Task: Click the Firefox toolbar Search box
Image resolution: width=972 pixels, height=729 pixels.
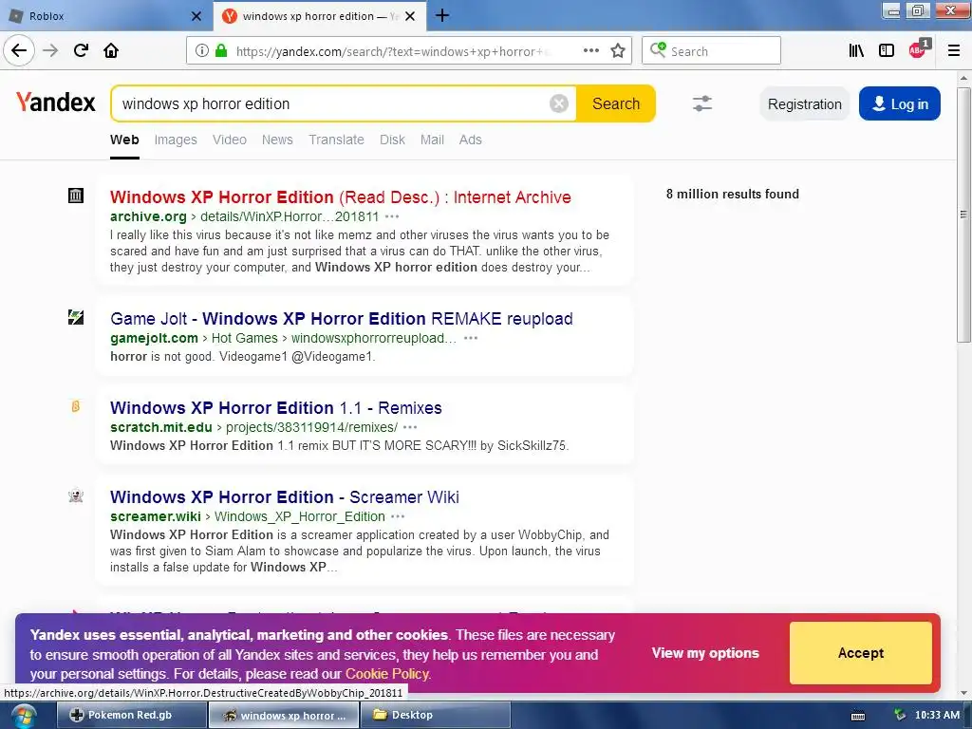Action: click(x=711, y=51)
